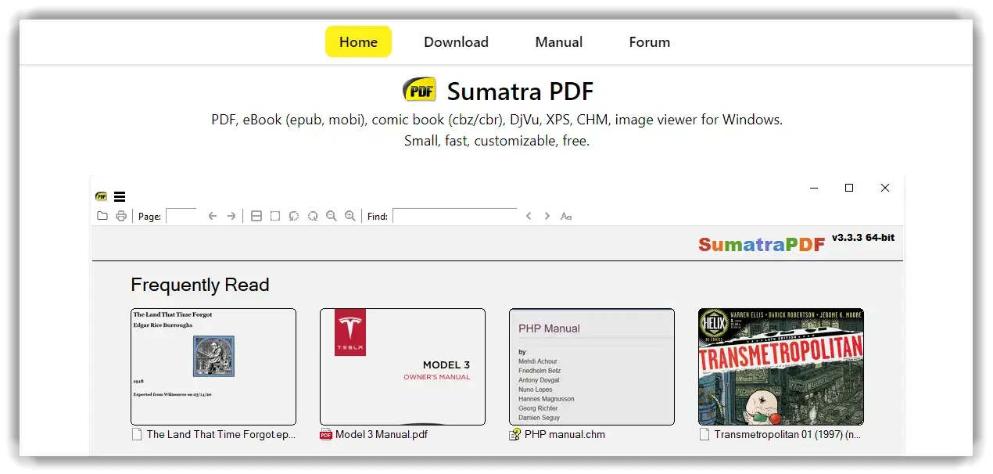Click the Zoom In magnifier
The height and width of the screenshot is (474, 993).
point(350,216)
